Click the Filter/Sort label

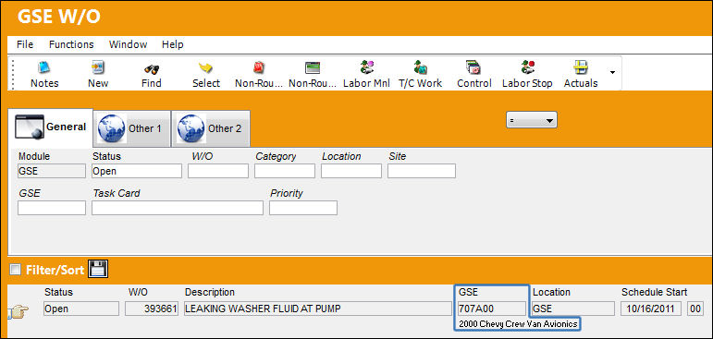point(55,271)
